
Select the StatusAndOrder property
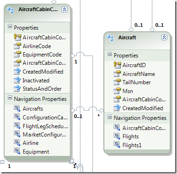tap(42, 89)
